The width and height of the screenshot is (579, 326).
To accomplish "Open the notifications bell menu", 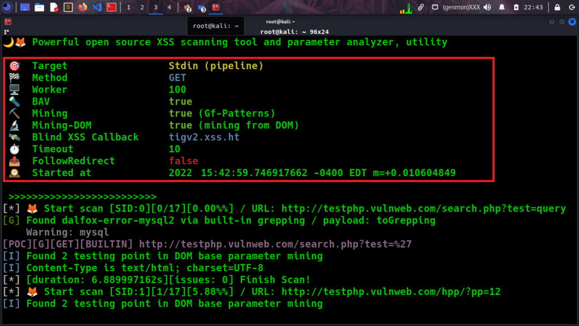I will tap(502, 7).
